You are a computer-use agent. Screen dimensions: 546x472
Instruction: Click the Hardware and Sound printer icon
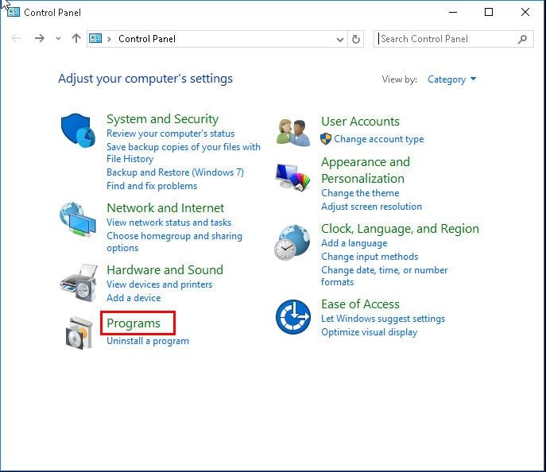pyautogui.click(x=78, y=280)
